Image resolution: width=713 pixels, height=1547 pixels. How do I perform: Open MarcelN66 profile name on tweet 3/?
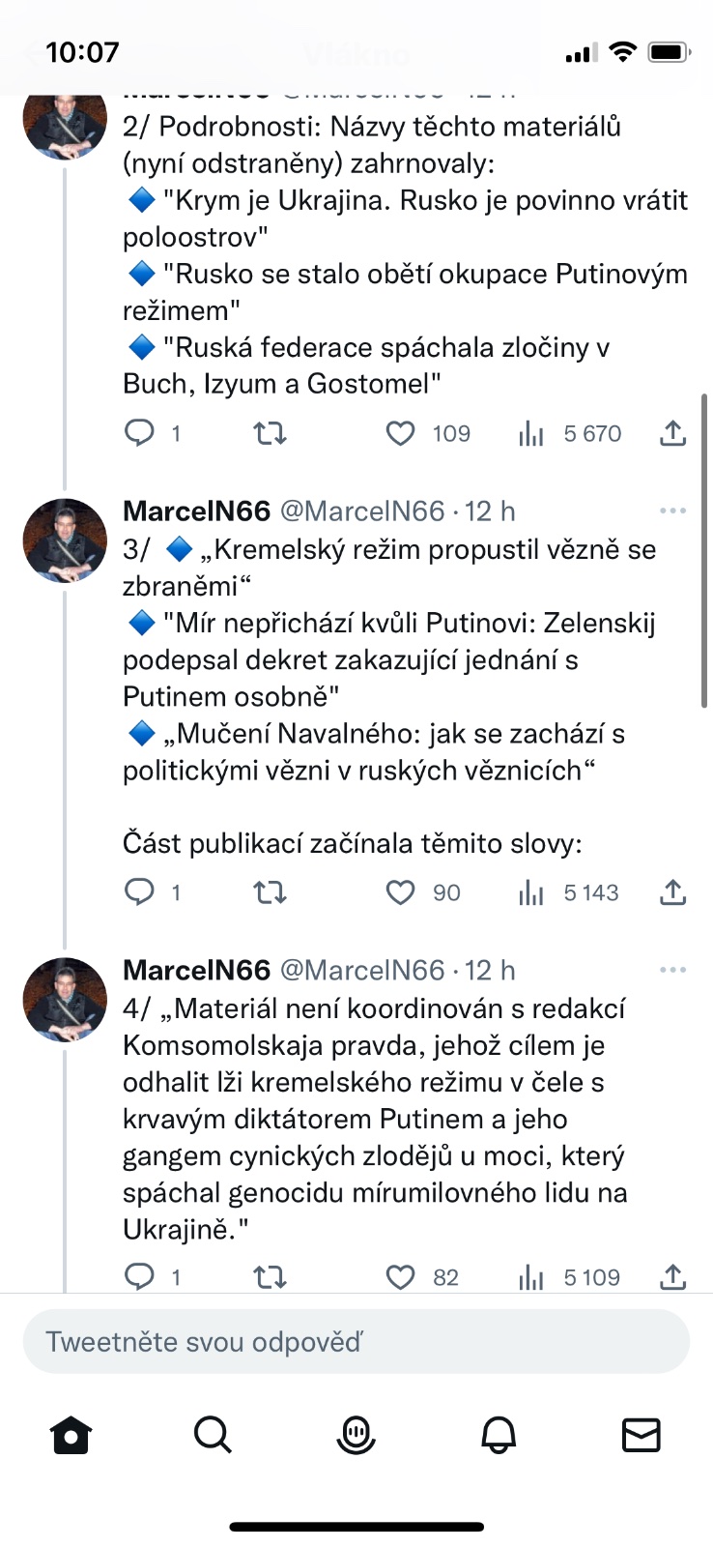pos(197,511)
